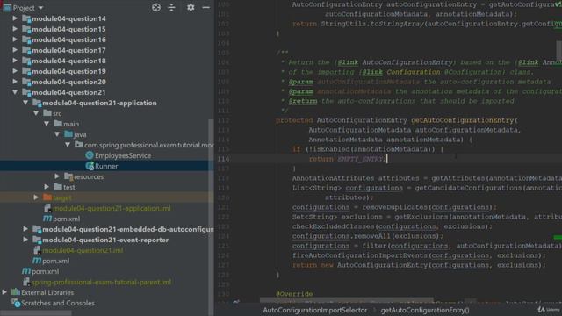Click the test folder icon
This screenshot has width=562, height=316.
coord(58,187)
